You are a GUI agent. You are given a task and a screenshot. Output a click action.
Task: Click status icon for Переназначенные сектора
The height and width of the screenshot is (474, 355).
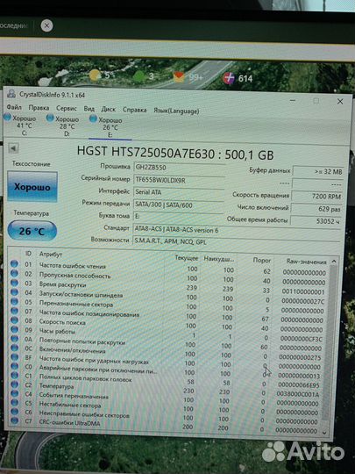[14, 301]
